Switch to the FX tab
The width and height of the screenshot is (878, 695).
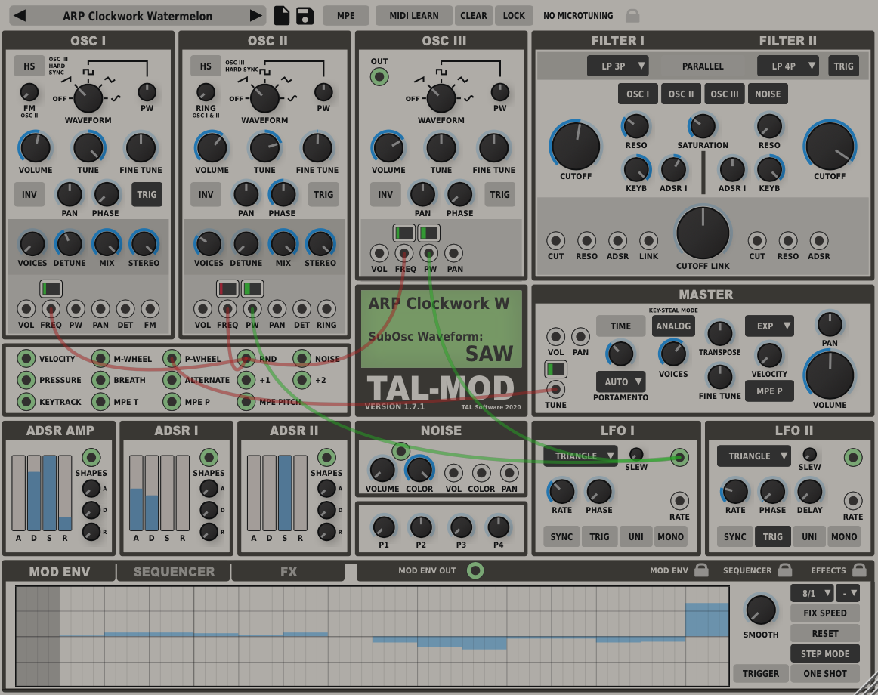[289, 572]
